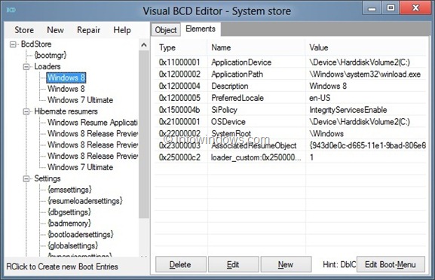435x280 pixels.
Task: Minimize the Visual BCD Editor window
Action: [x=372, y=8]
